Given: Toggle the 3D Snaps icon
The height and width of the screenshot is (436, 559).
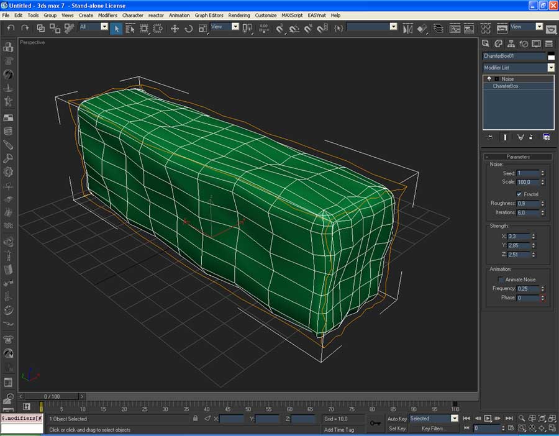Looking at the screenshot, I should point(280,29).
